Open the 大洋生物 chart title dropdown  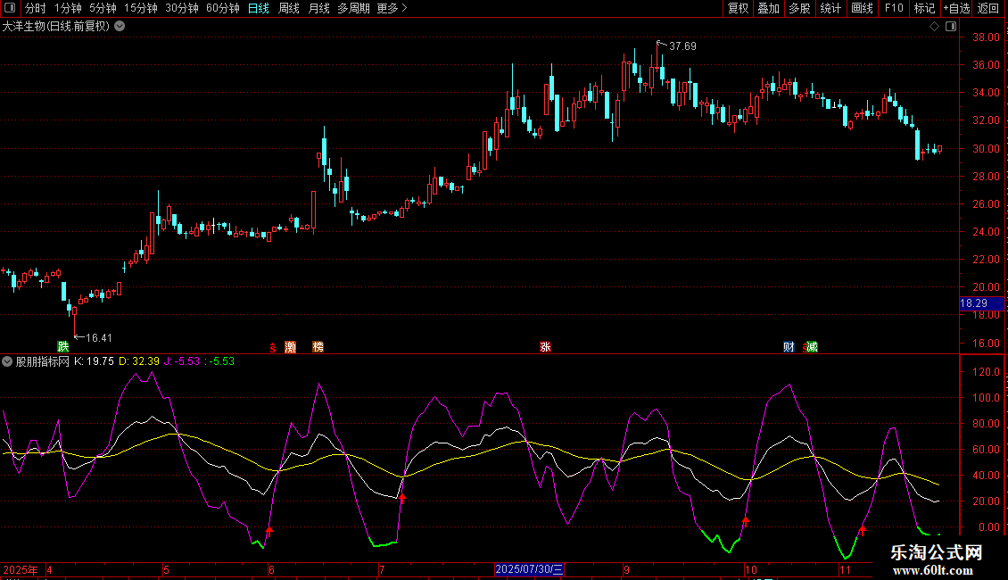click(x=120, y=27)
